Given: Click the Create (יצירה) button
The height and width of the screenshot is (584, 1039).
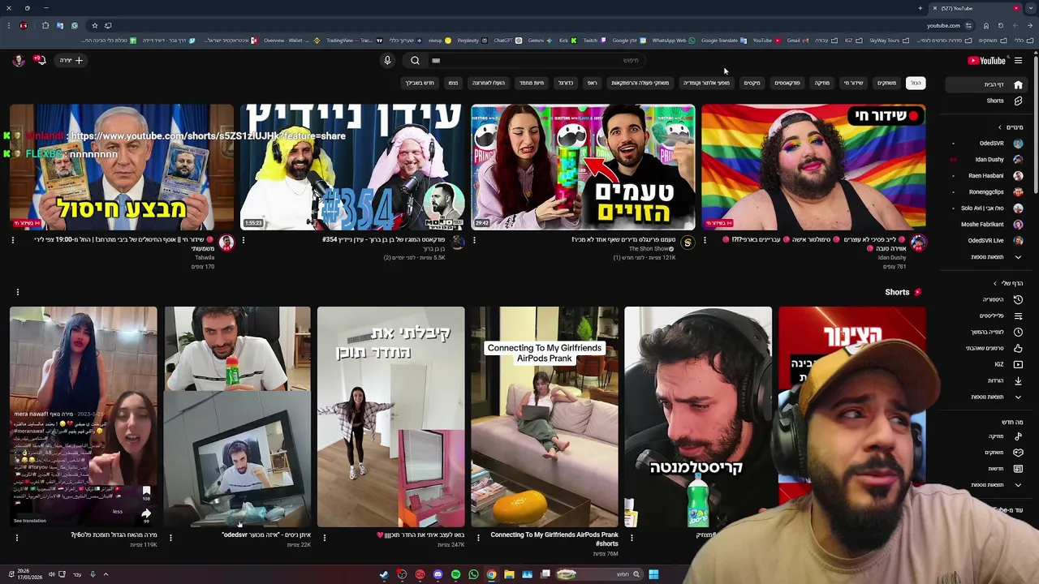Looking at the screenshot, I should click(71, 60).
